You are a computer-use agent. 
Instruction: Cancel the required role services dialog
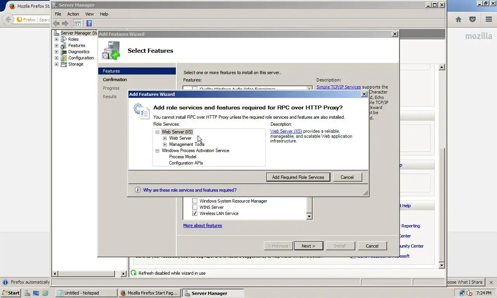(x=347, y=177)
